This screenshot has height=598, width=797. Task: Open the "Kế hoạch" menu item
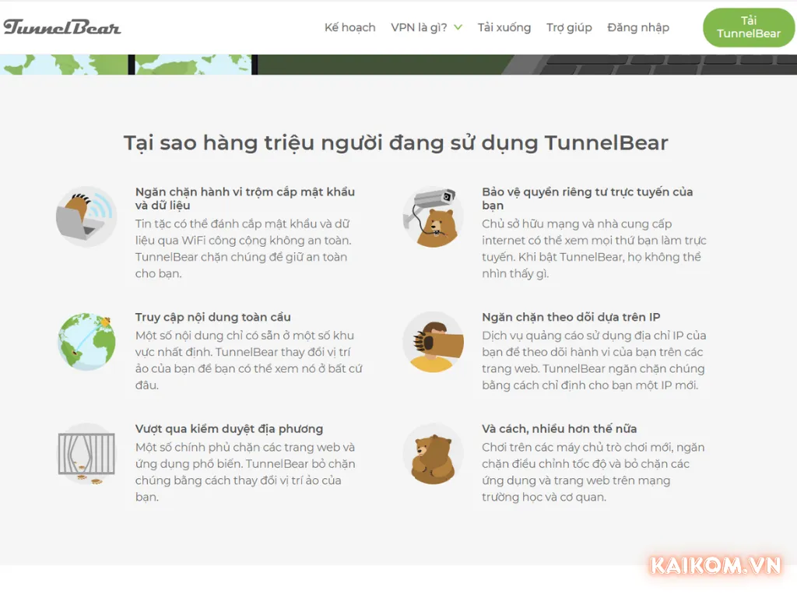coord(349,26)
